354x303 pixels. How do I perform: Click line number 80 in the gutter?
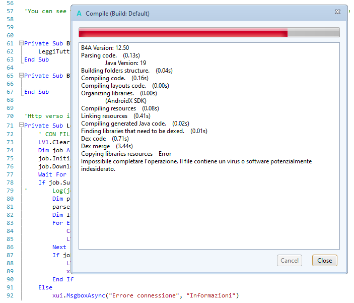(10, 199)
